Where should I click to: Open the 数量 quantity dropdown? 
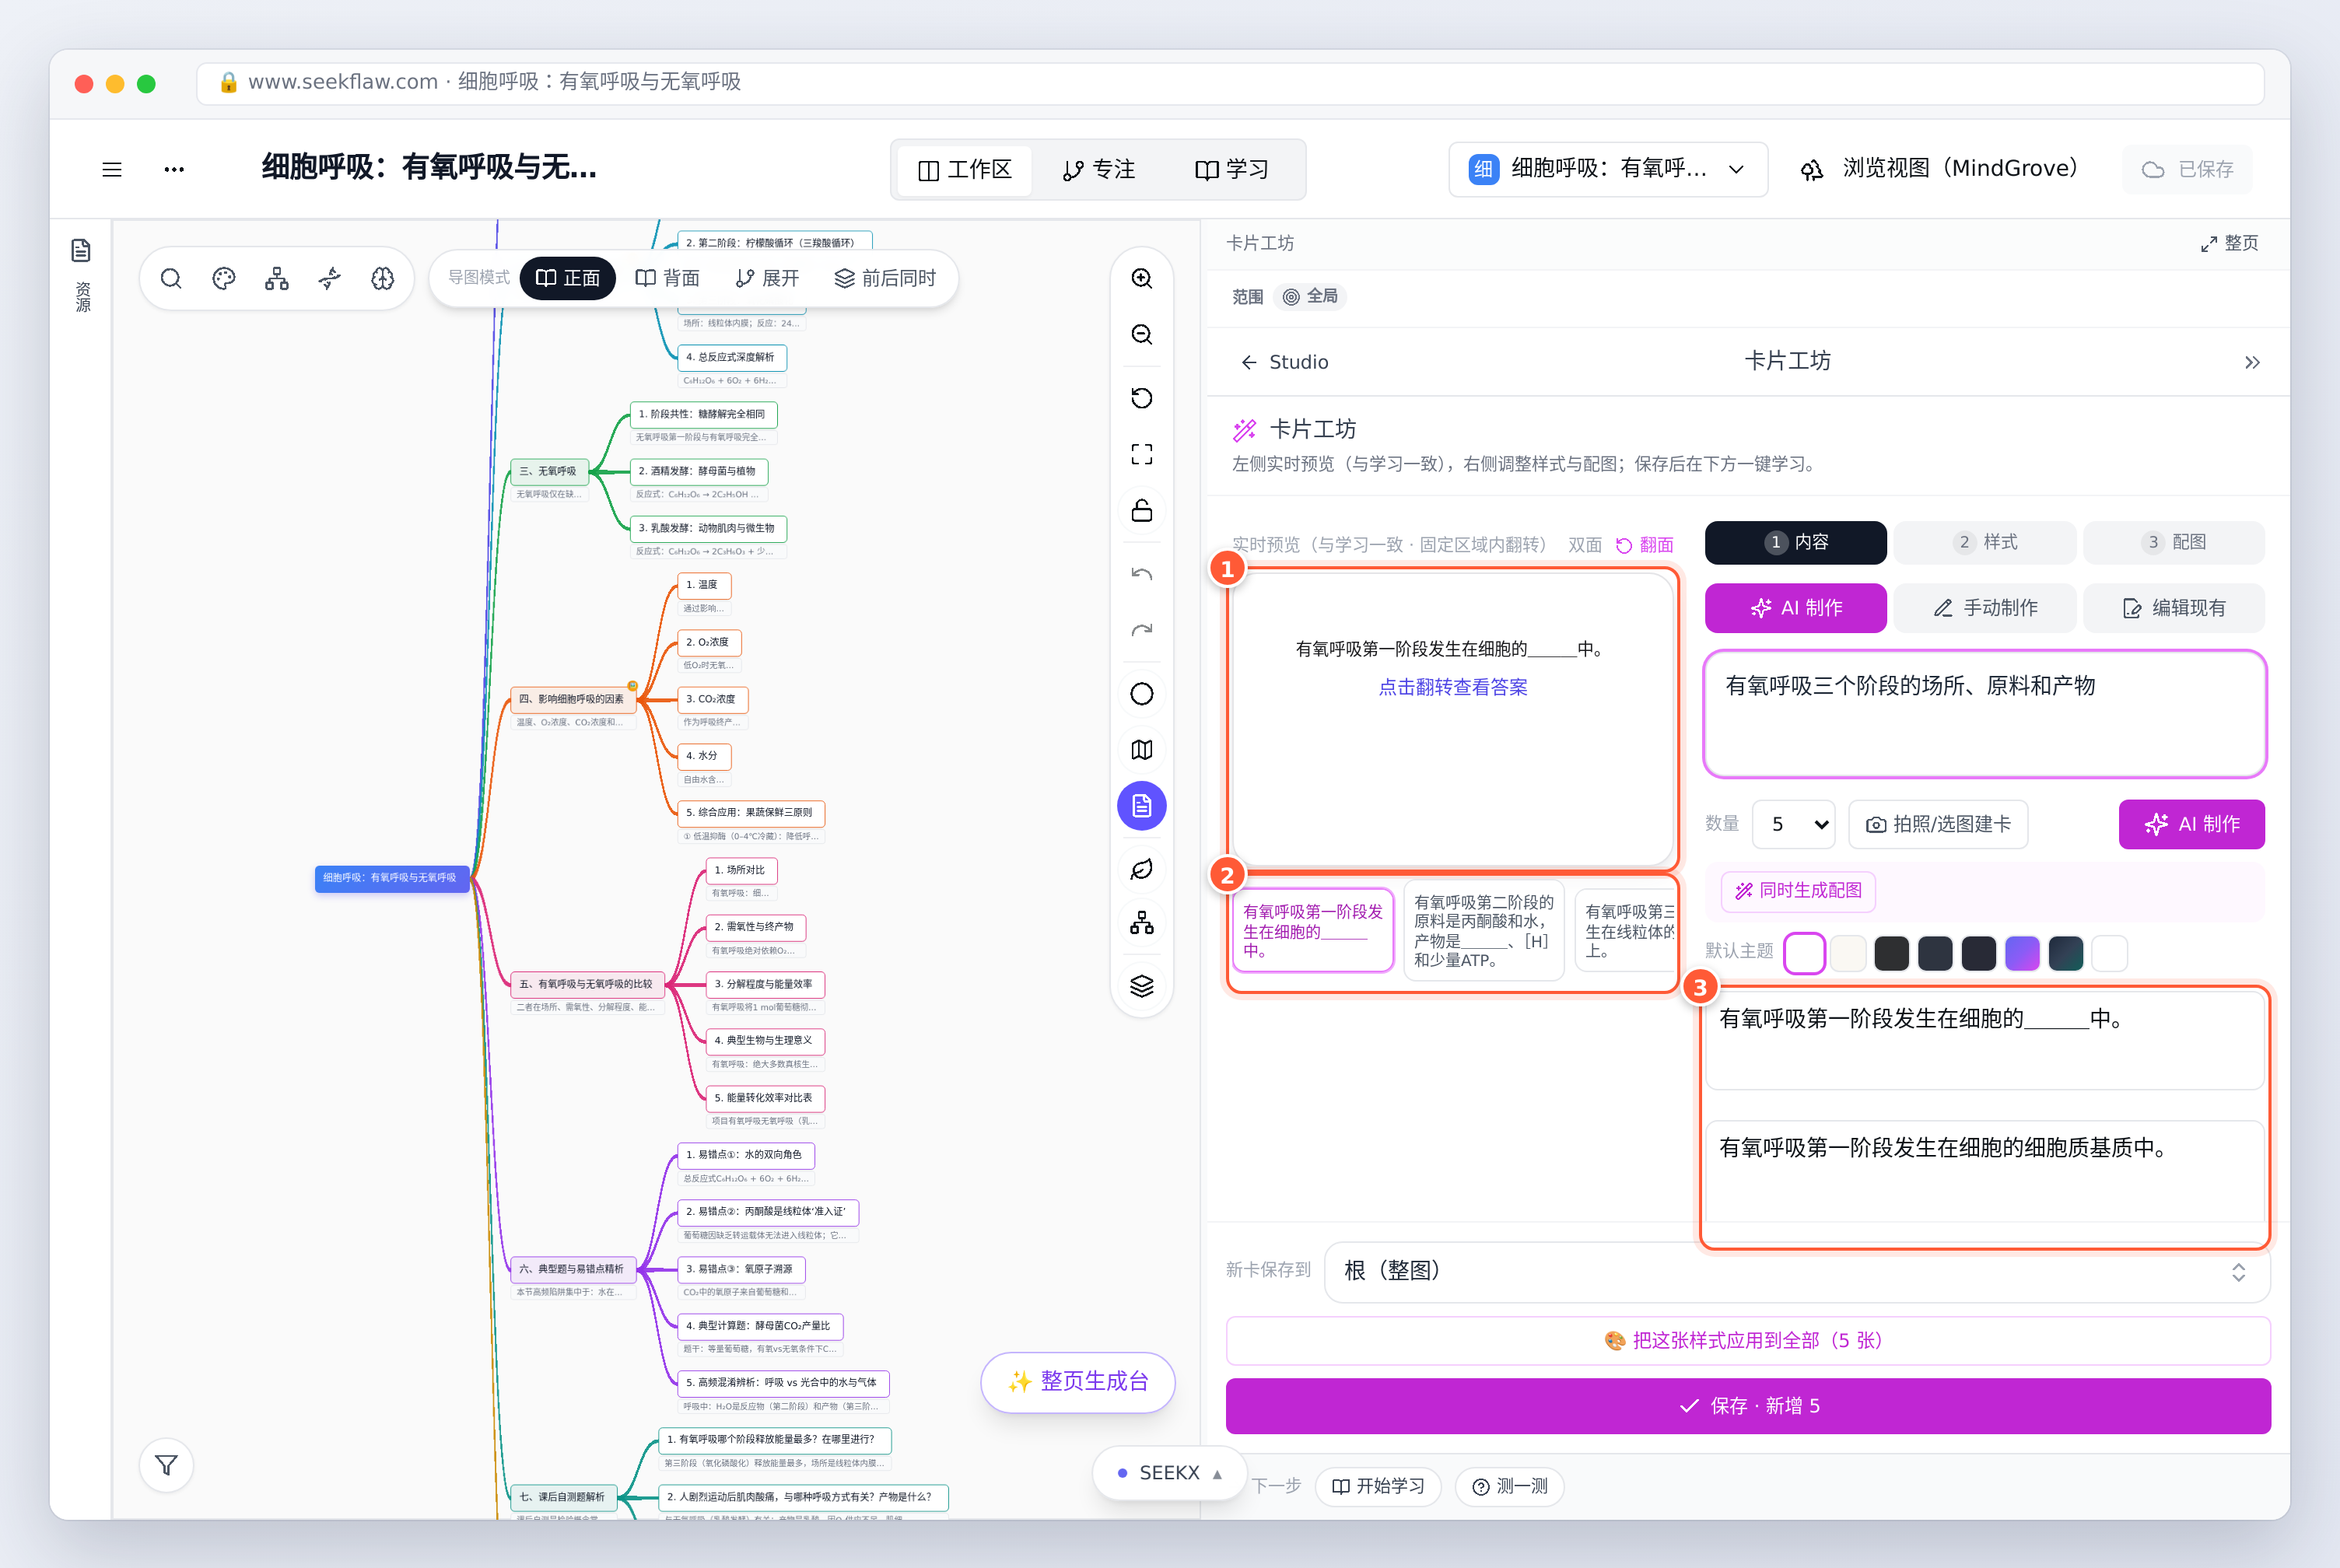point(1795,824)
